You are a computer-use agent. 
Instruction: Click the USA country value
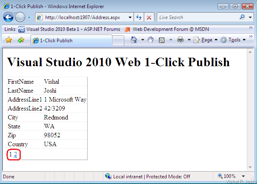point(50,144)
